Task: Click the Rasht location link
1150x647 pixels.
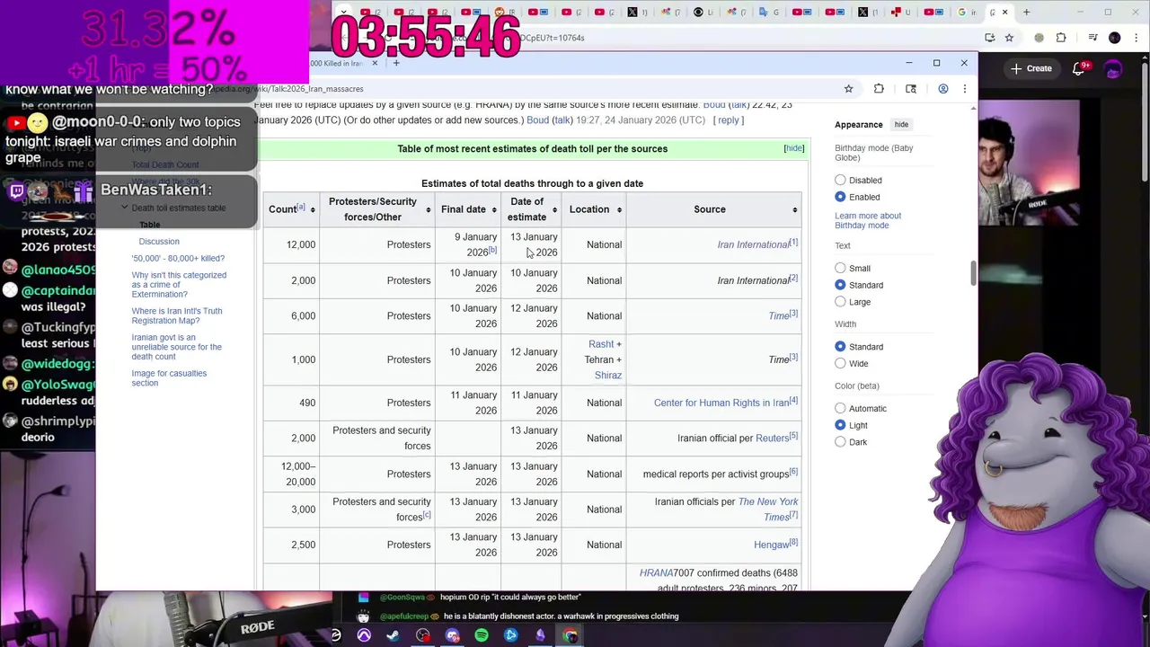Action: [x=601, y=344]
